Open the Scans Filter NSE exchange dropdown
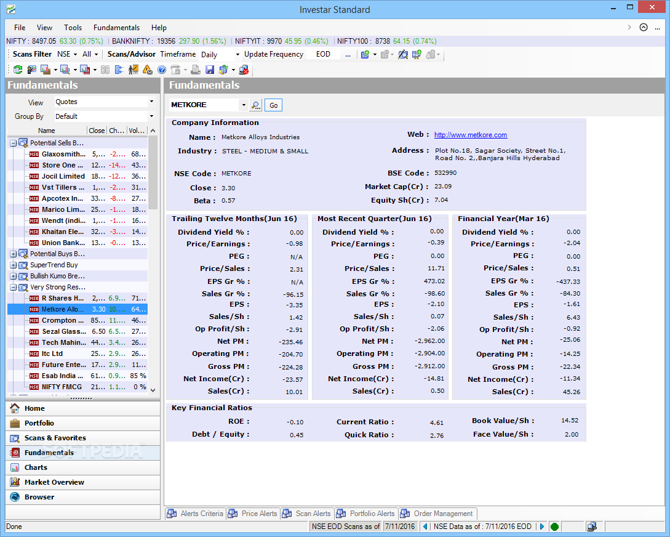Image resolution: width=670 pixels, height=537 pixels. (x=68, y=54)
